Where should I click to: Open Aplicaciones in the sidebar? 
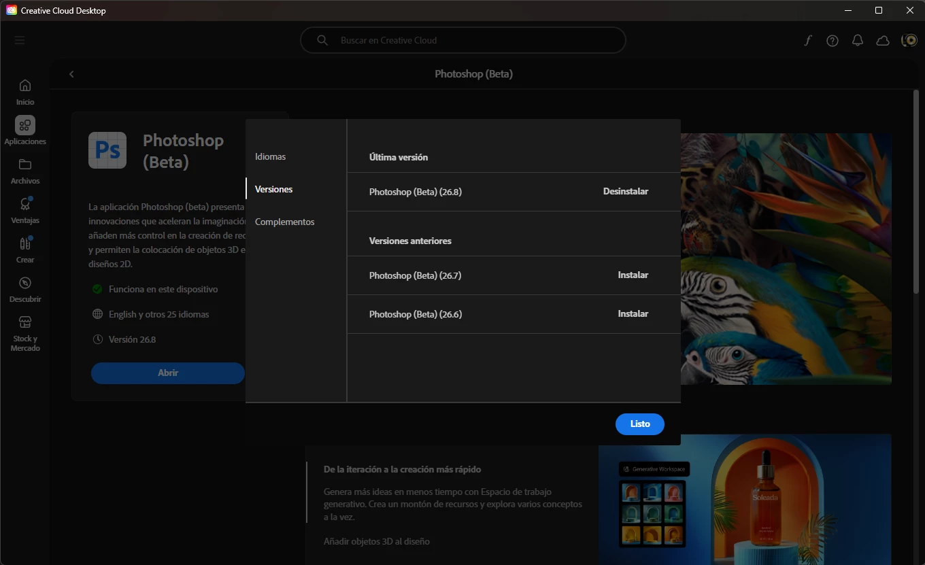coord(25,131)
